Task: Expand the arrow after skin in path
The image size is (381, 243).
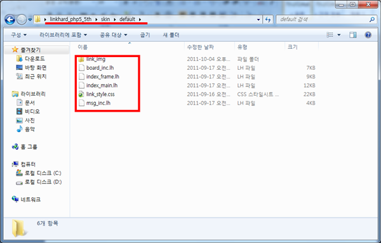Action: pos(115,20)
